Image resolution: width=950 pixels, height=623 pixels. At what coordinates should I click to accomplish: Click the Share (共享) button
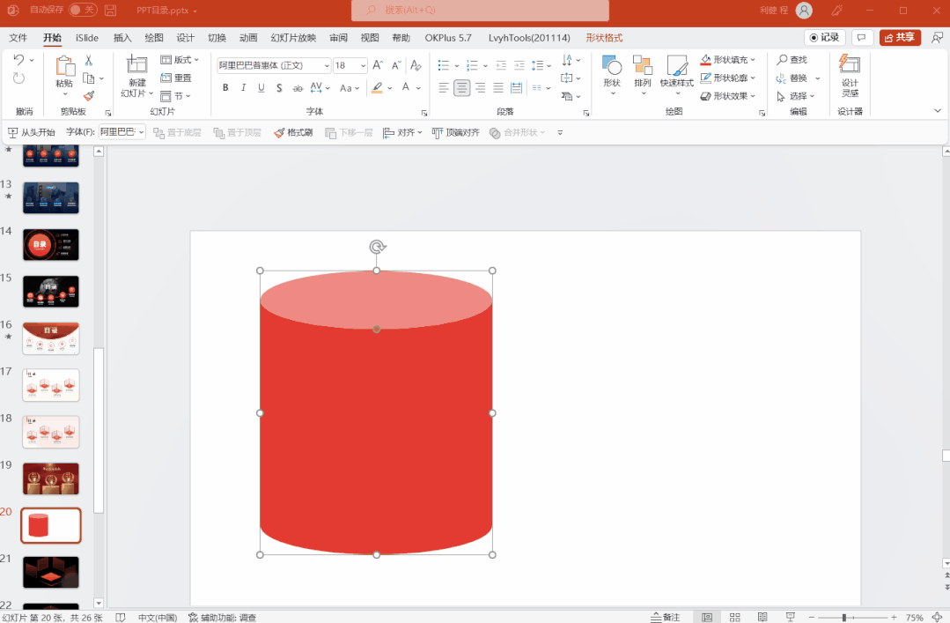click(900, 38)
